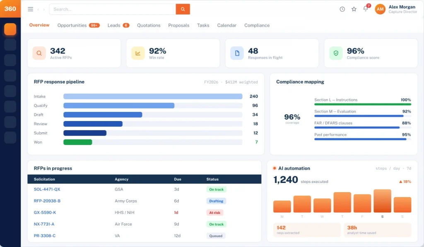
Task: Click the Agency column header
Action: tap(121, 179)
